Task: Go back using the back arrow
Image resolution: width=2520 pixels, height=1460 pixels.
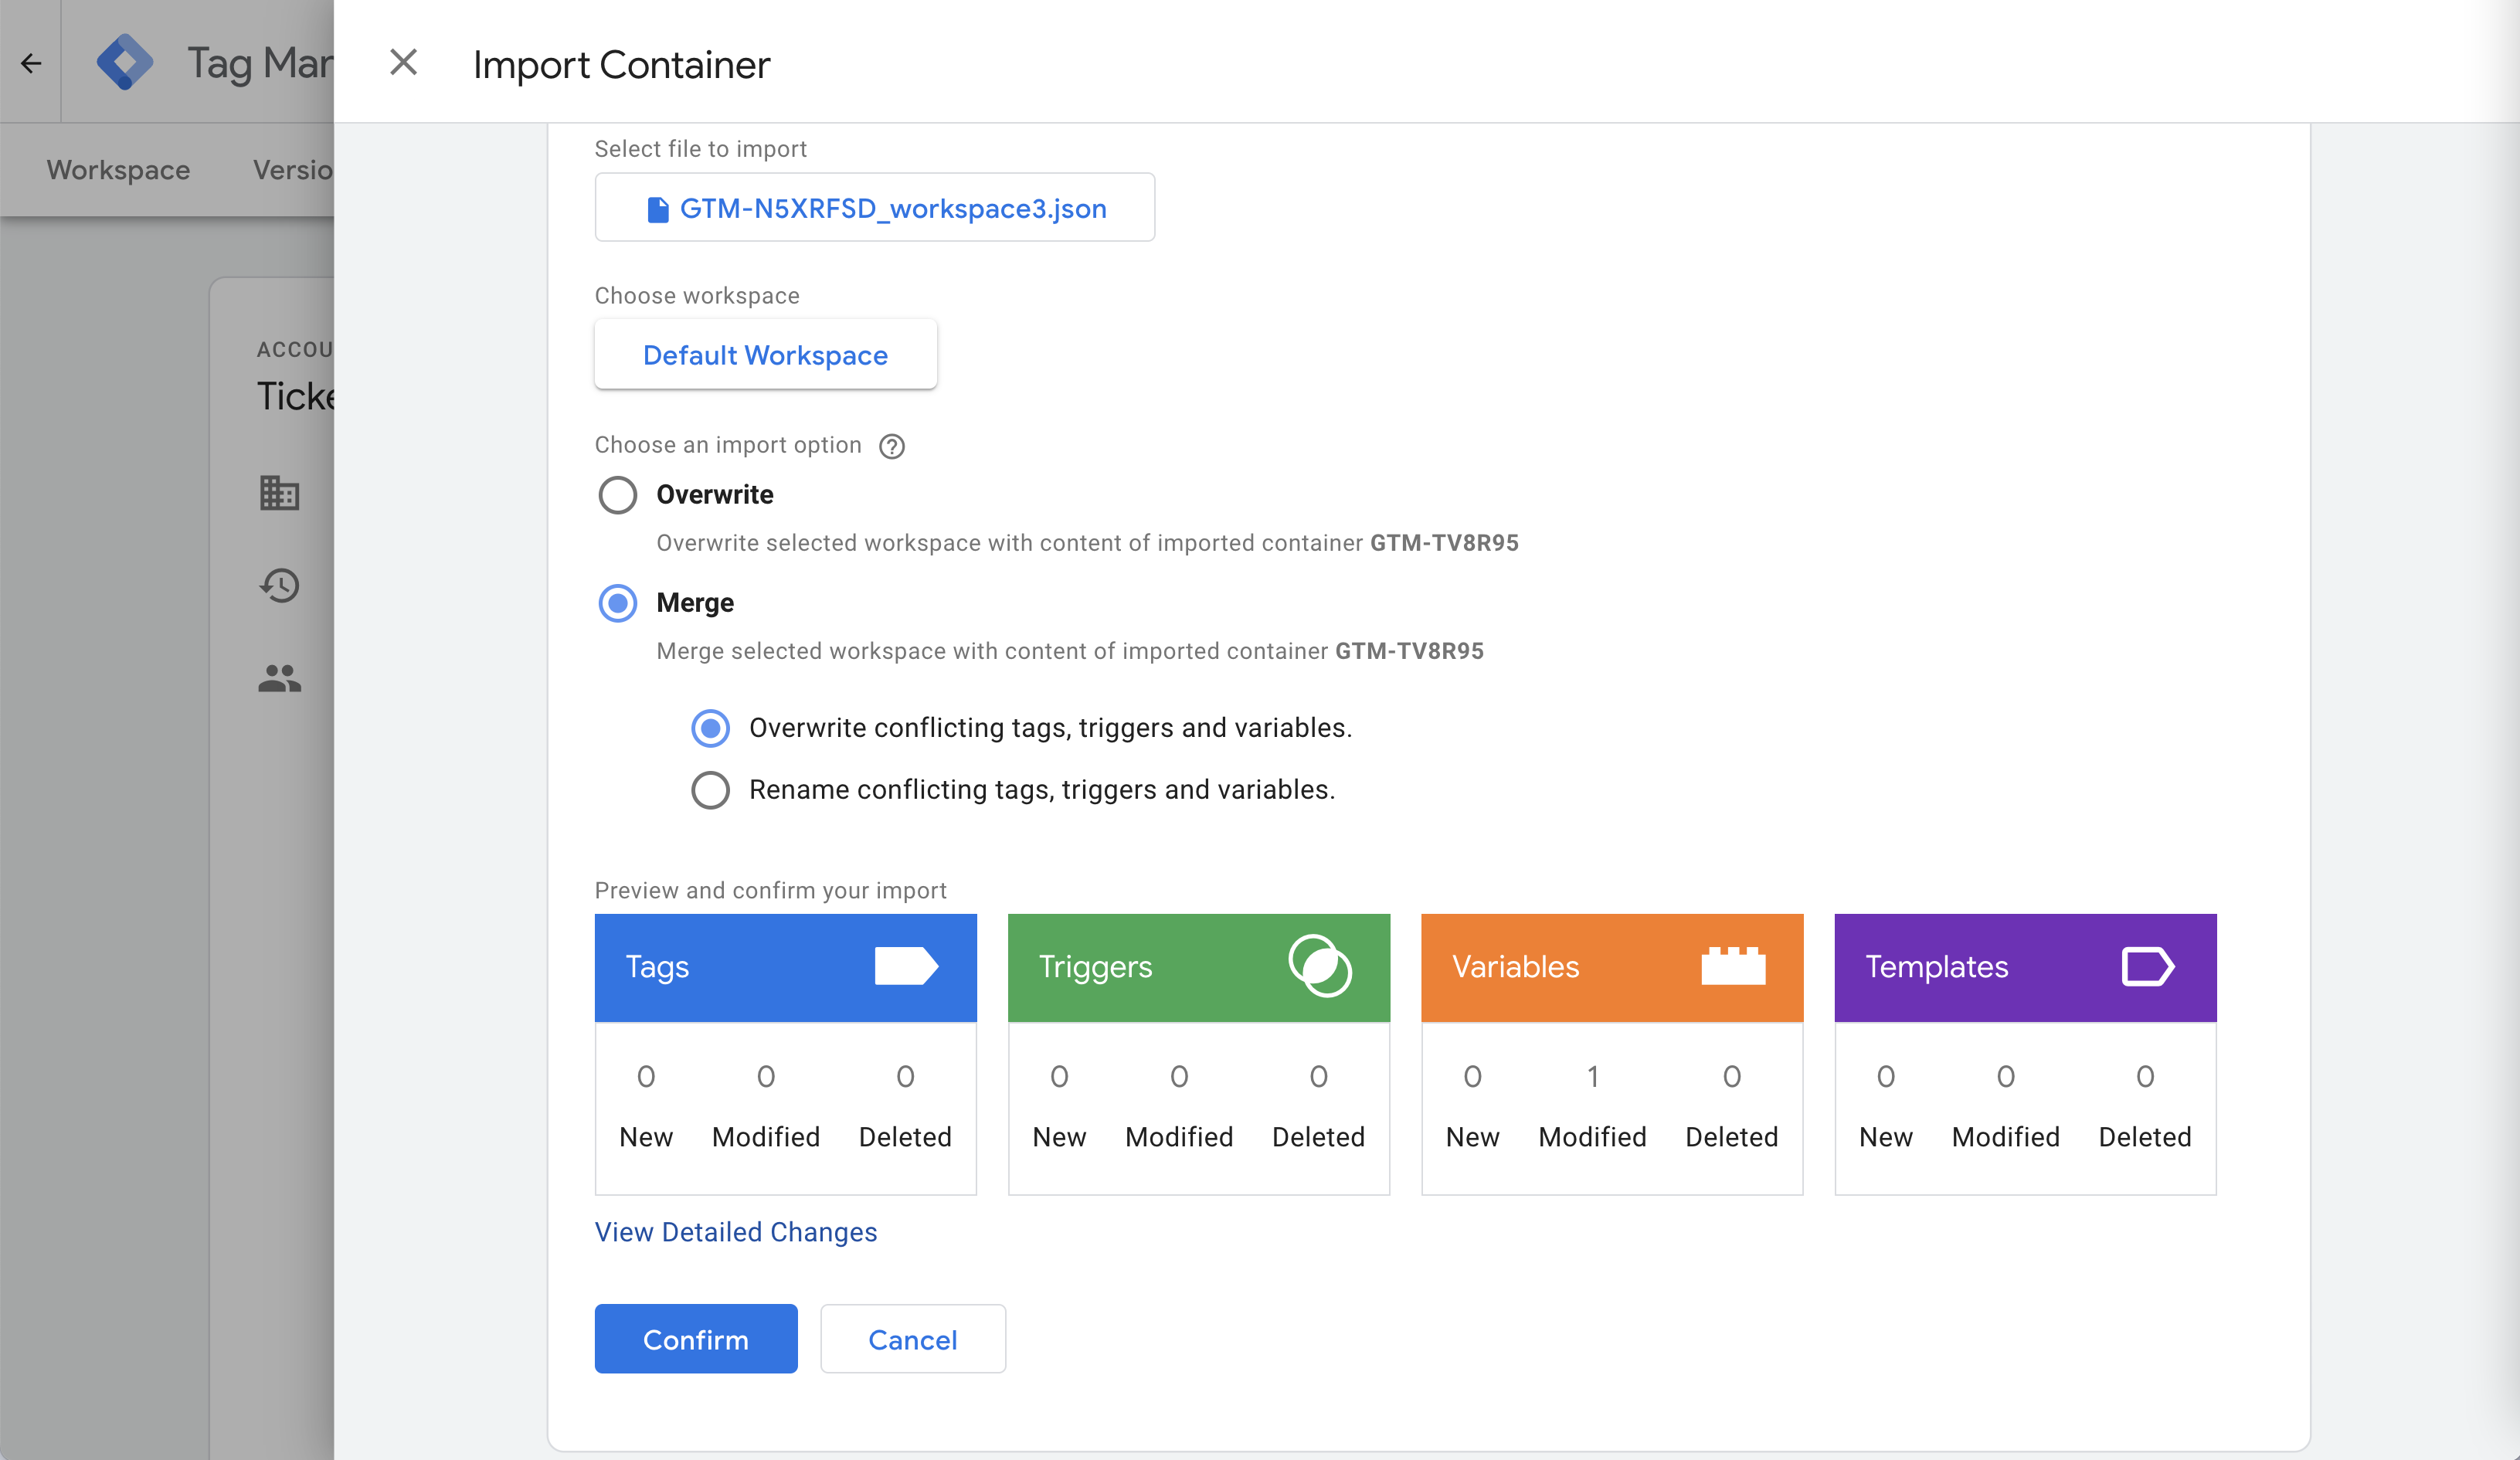Action: [31, 63]
